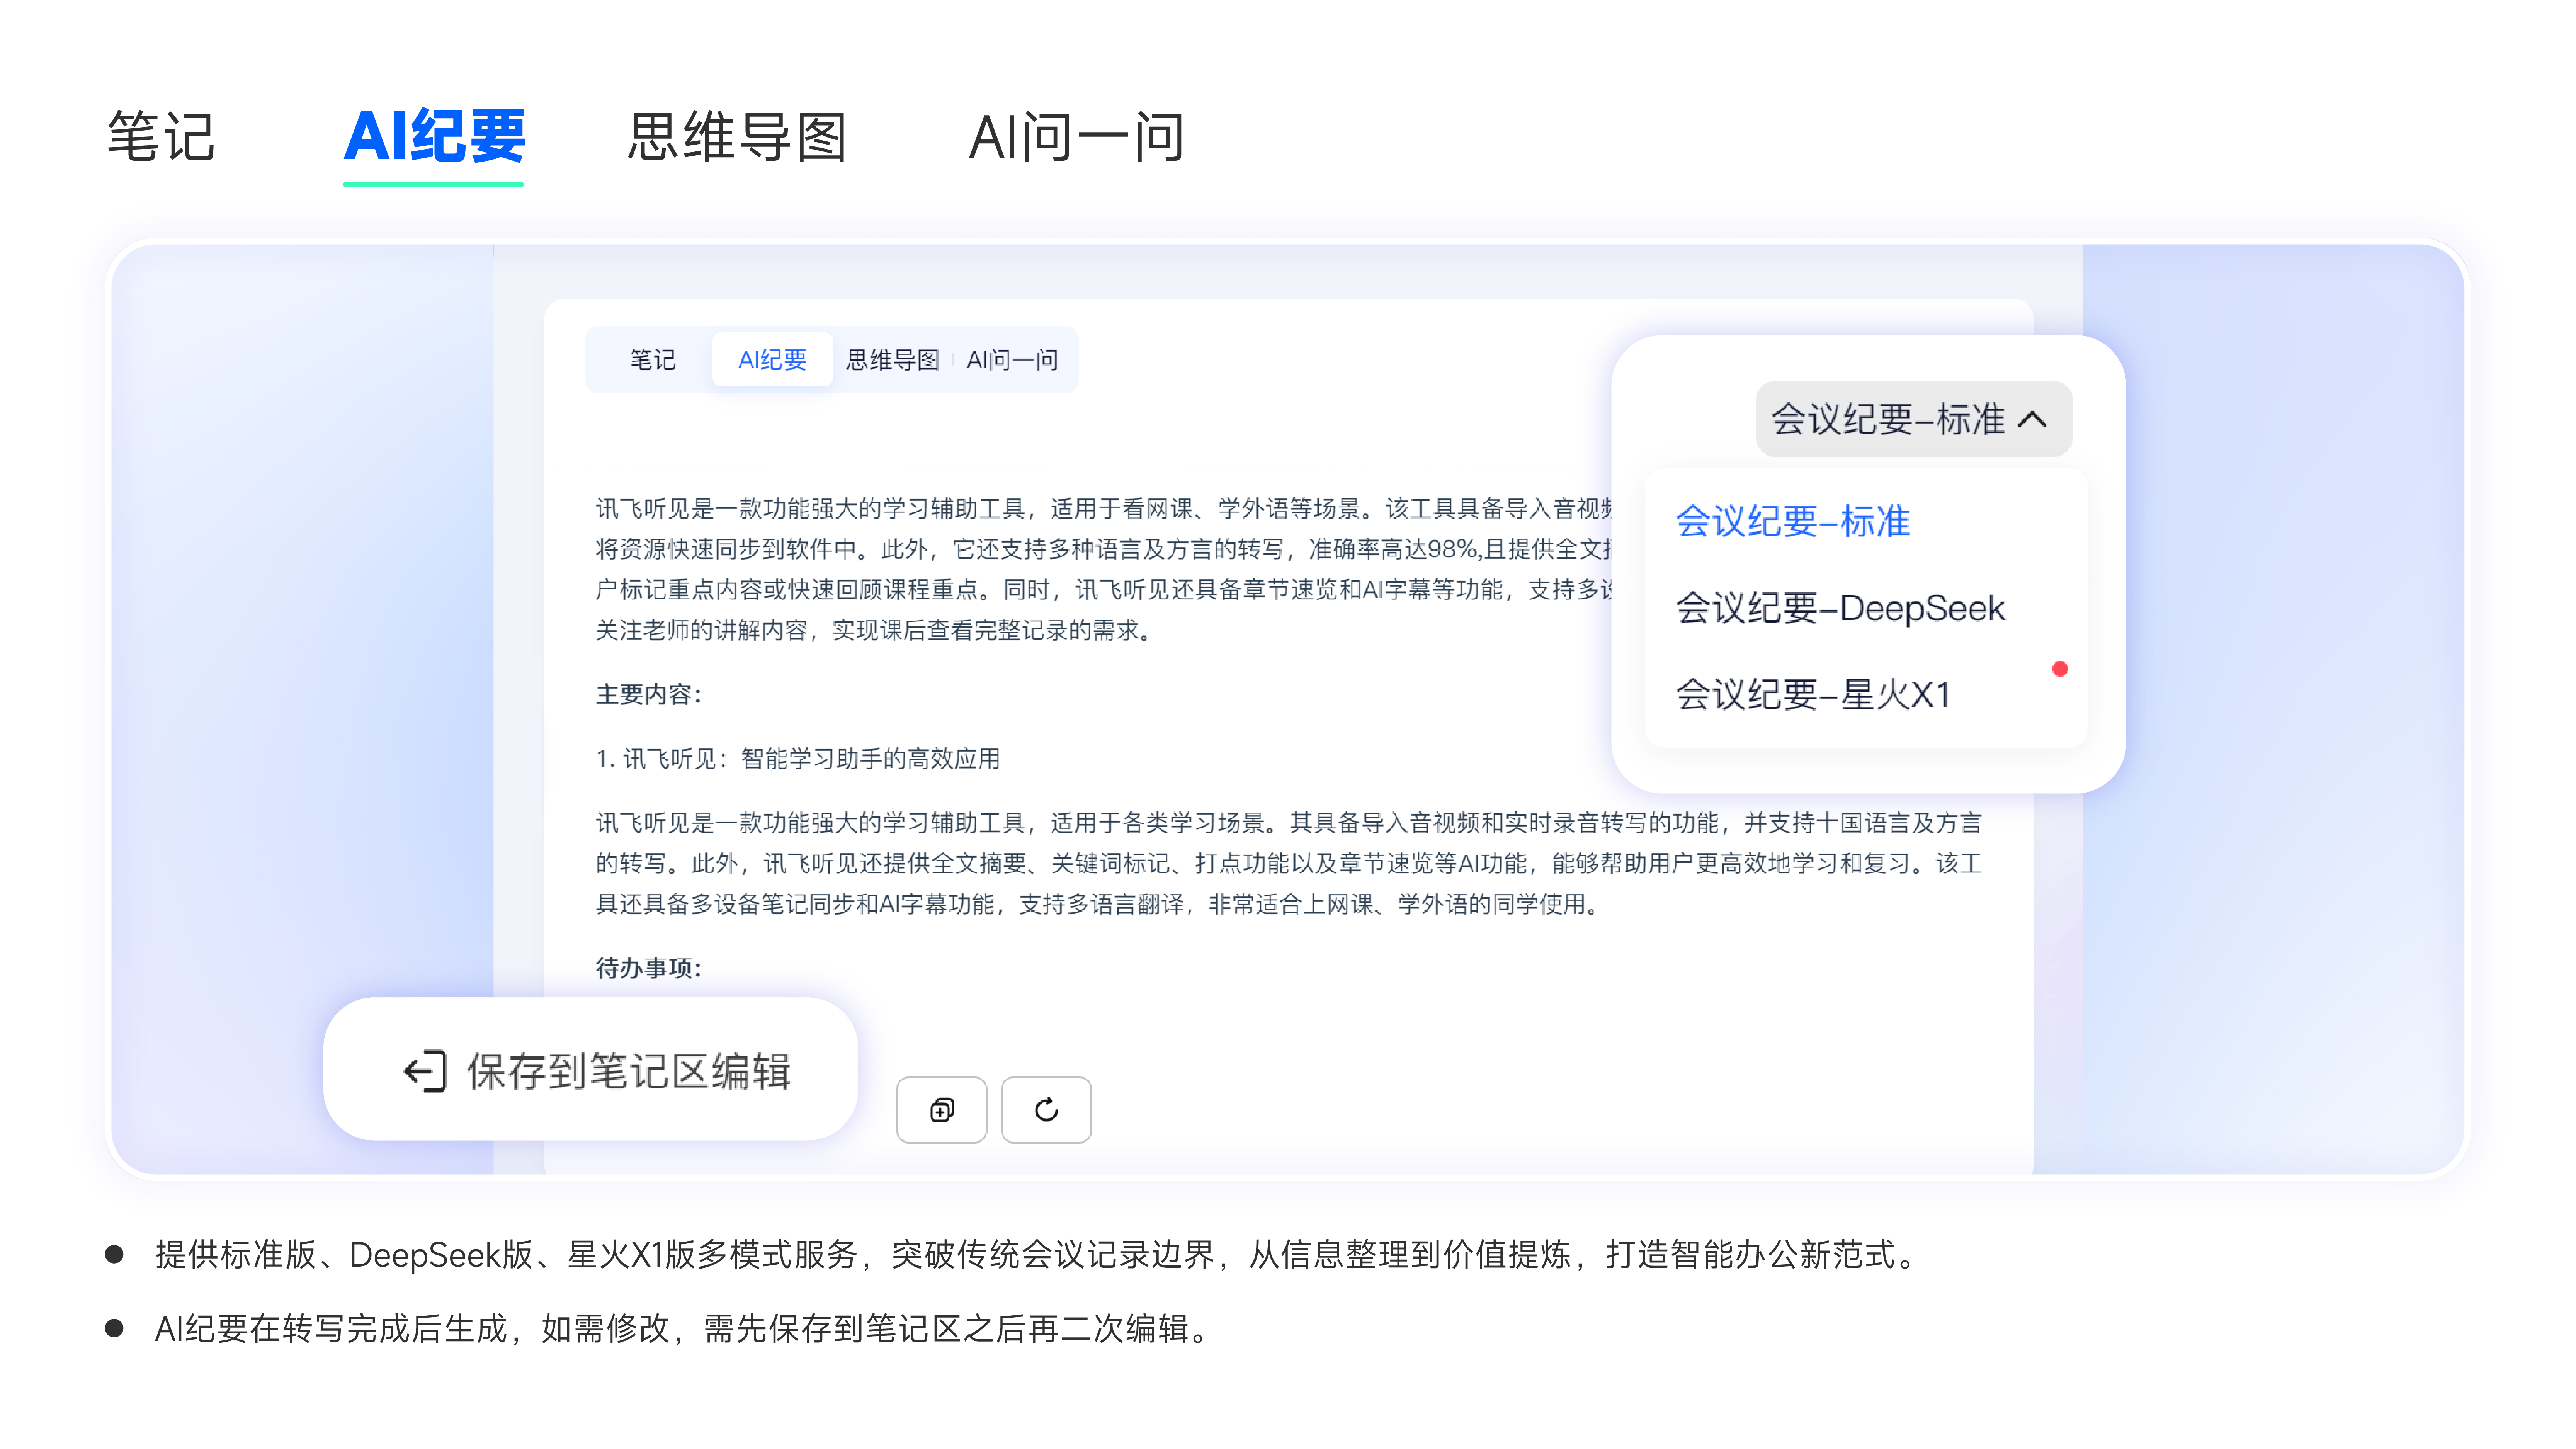The width and height of the screenshot is (2576, 1449).
Task: Click the small AI问一问 tab in the panel
Action: coord(1012,360)
